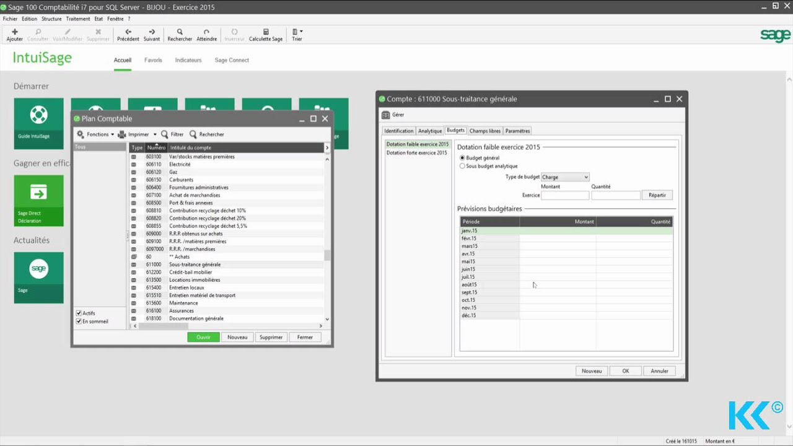Select Sous budget analytique radio button
793x446 pixels.
click(462, 166)
